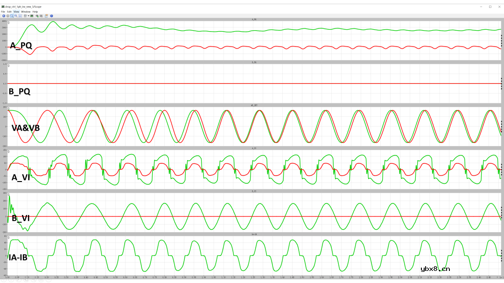Expand the cursors dropdown arrow
The image size is (504, 283).
tap(28, 16)
